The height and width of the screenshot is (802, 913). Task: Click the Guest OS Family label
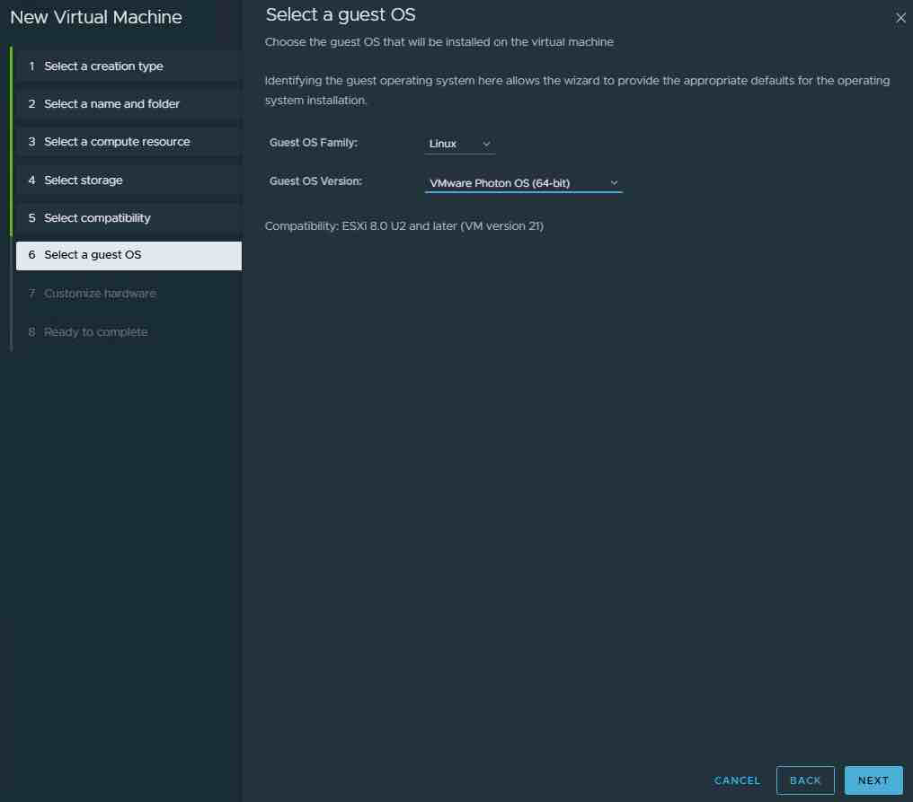(x=313, y=143)
